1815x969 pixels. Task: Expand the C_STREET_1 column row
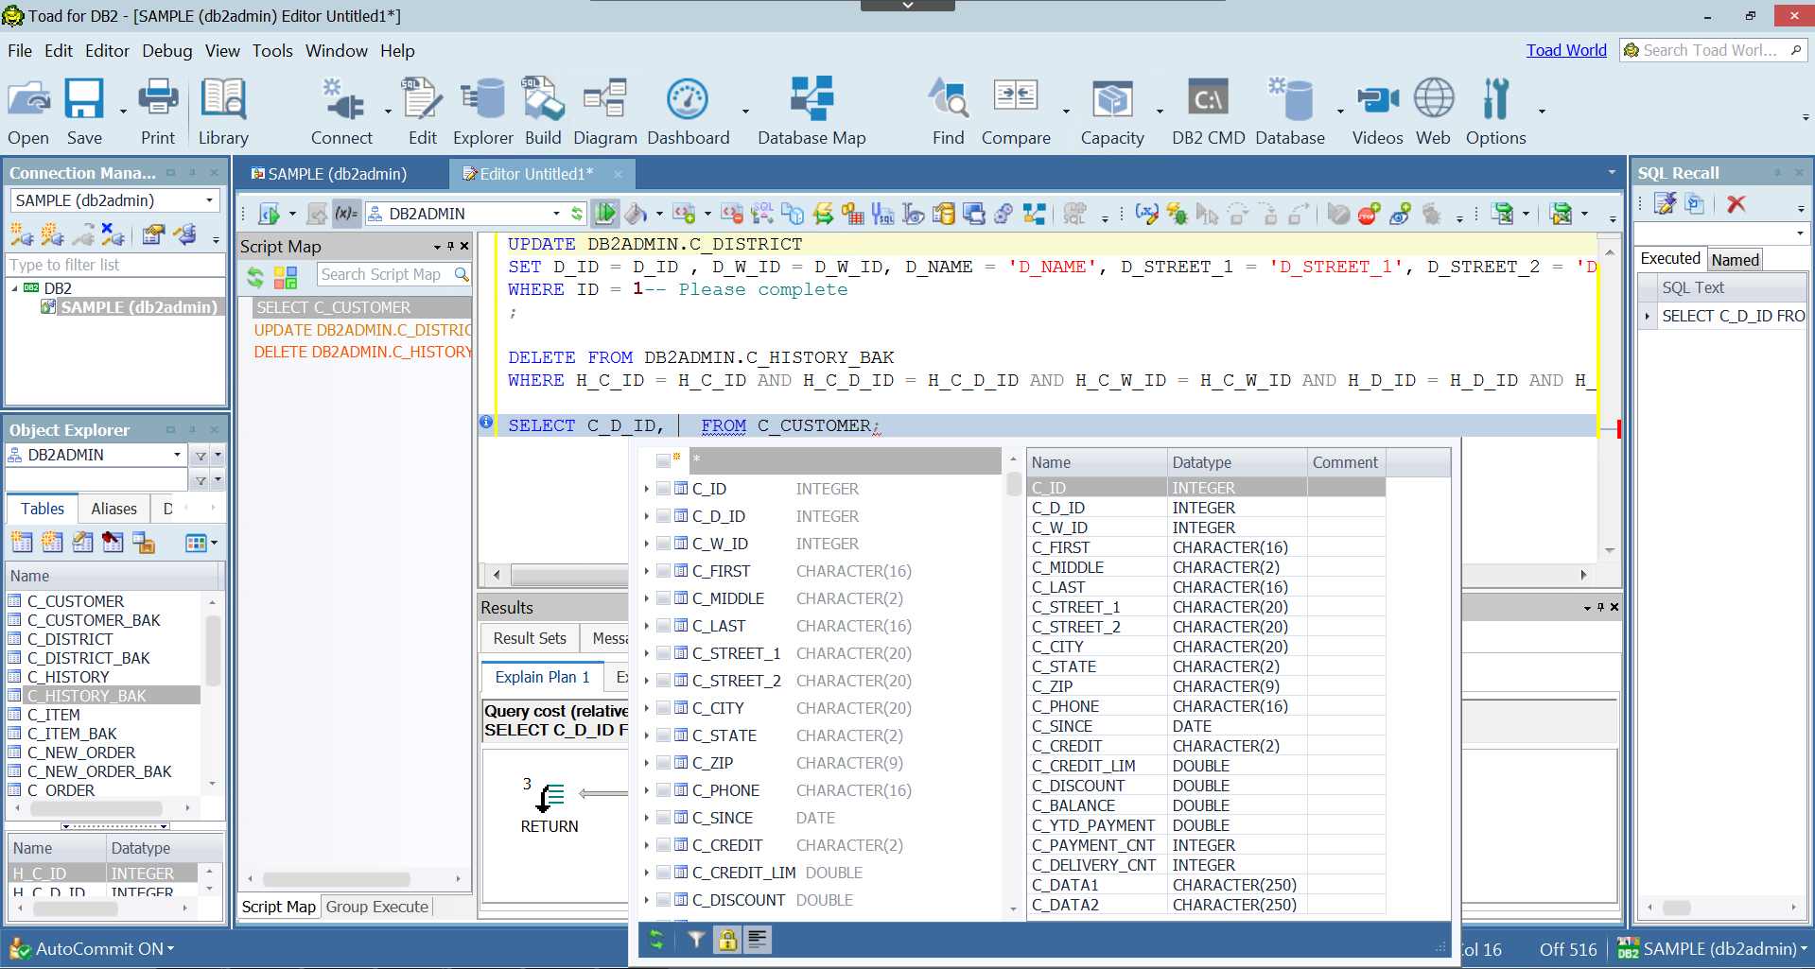coord(647,653)
